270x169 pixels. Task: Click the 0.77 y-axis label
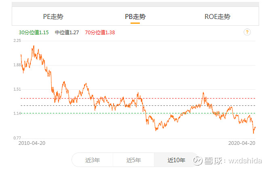click(x=17, y=138)
